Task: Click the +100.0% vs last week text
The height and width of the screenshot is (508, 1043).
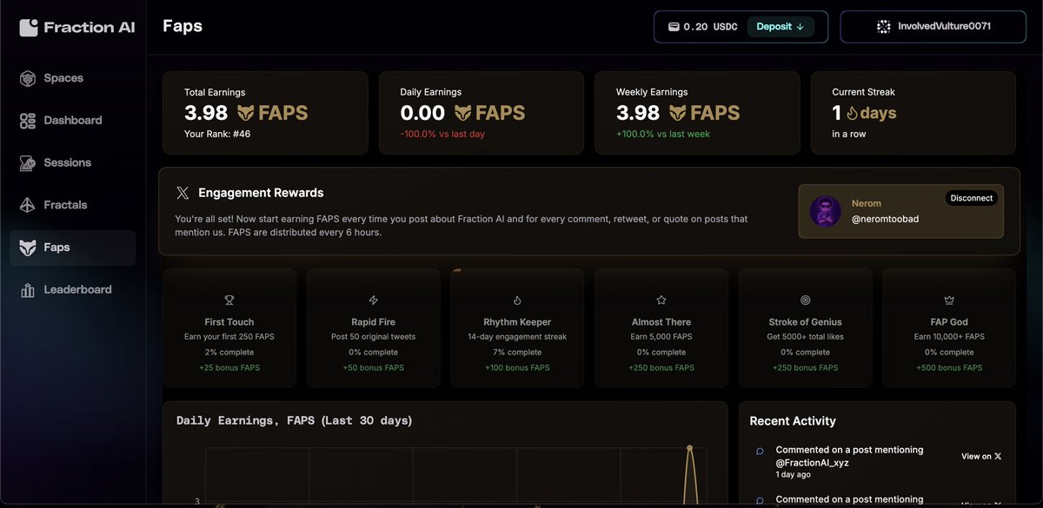Action: (663, 135)
